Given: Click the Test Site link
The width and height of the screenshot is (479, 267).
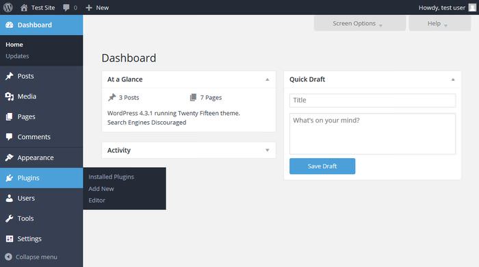Looking at the screenshot, I should (43, 8).
